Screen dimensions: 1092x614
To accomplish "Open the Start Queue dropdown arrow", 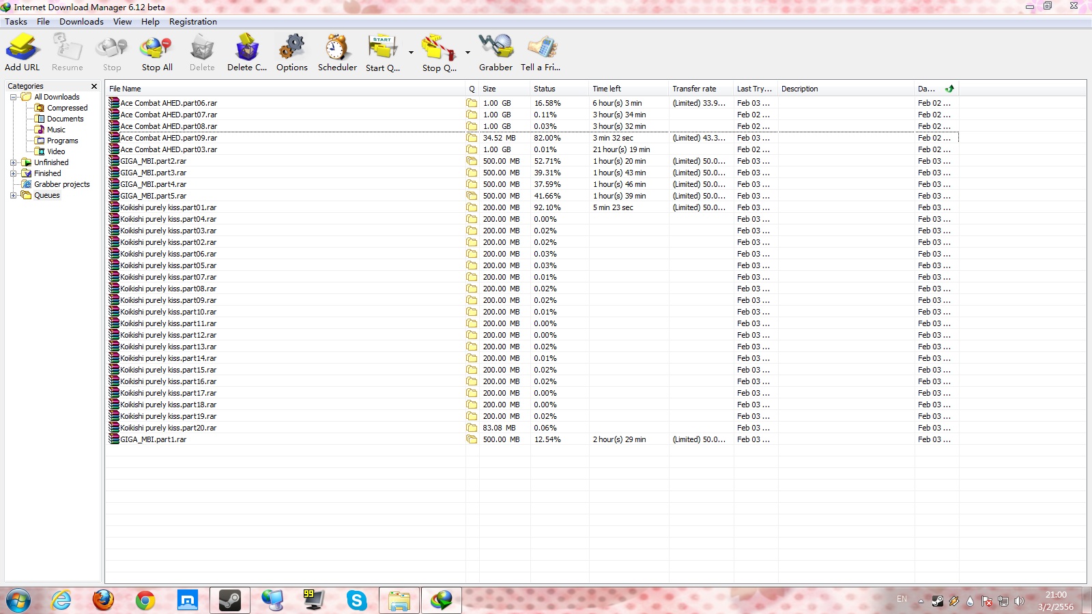I will coord(411,53).
